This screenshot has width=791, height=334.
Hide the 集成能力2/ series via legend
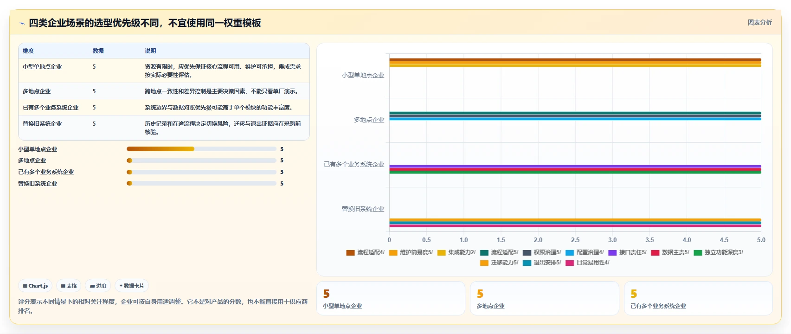point(456,252)
